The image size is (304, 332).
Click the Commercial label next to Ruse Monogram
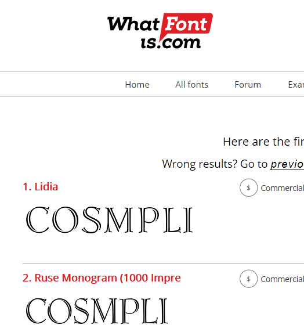click(283, 279)
